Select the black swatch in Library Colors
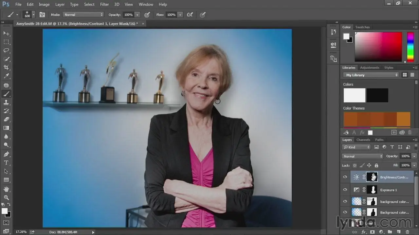 377,95
